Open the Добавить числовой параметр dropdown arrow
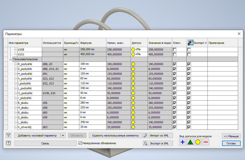This screenshot has width=245, height=160. click(63, 136)
